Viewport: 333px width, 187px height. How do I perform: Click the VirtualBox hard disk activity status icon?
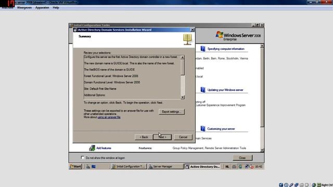click(281, 185)
